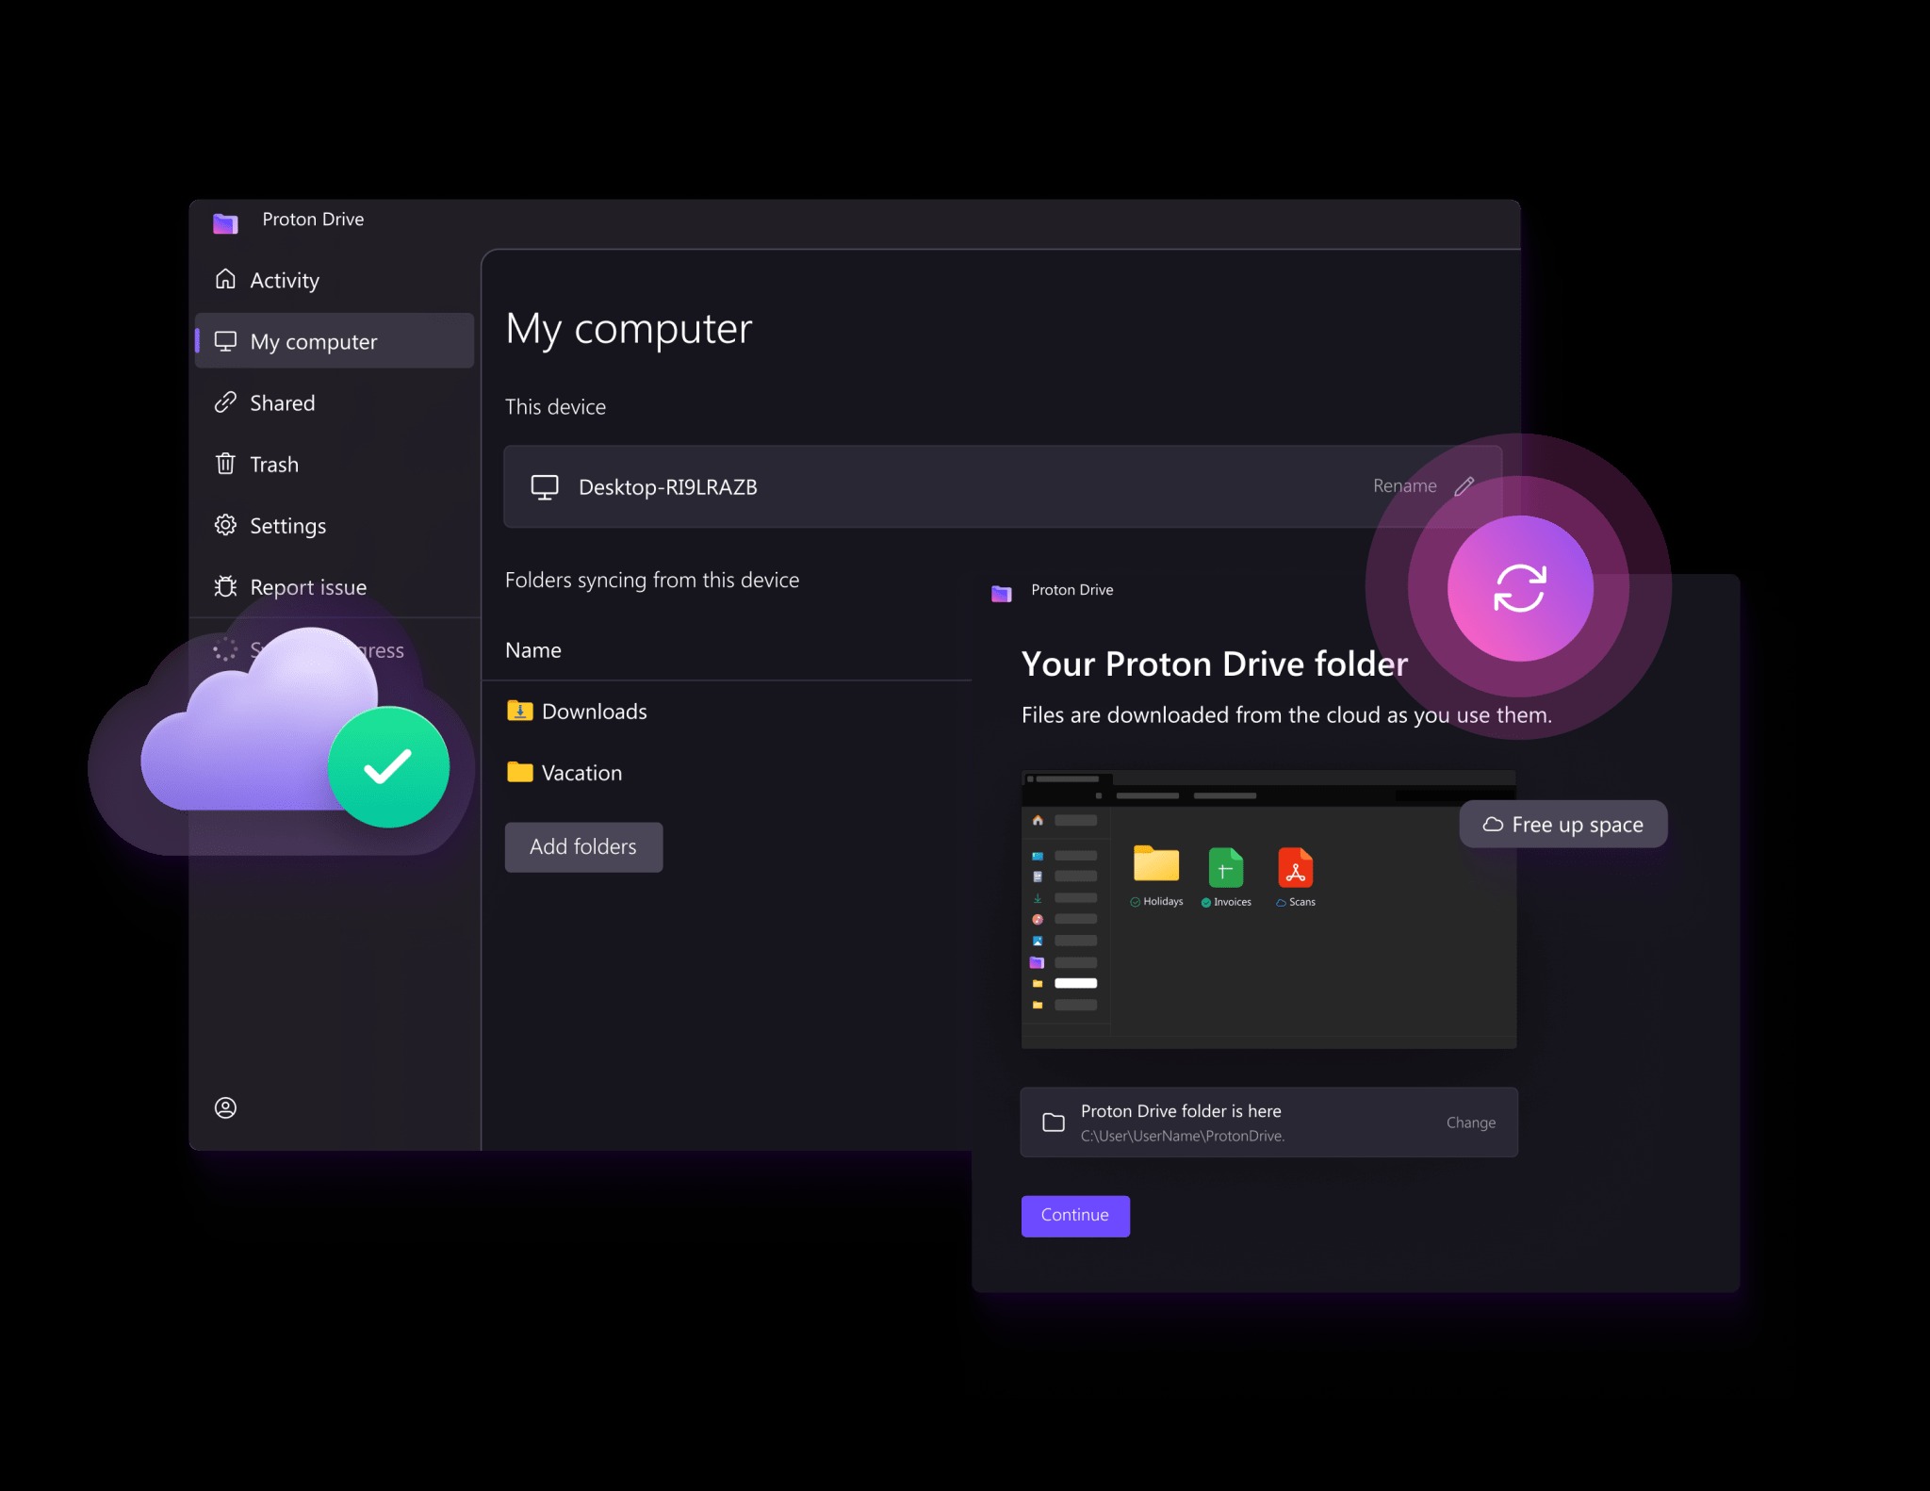Click the user account icon
This screenshot has height=1491, width=1930.
pyautogui.click(x=227, y=1107)
